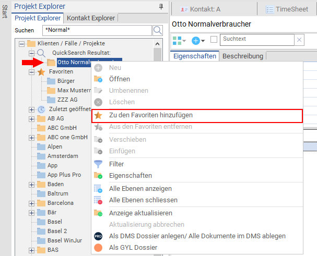
Task: Click the green tiles view icon
Action: (177, 41)
